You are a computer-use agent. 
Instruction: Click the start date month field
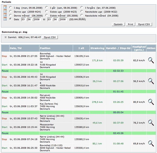point(30,19)
